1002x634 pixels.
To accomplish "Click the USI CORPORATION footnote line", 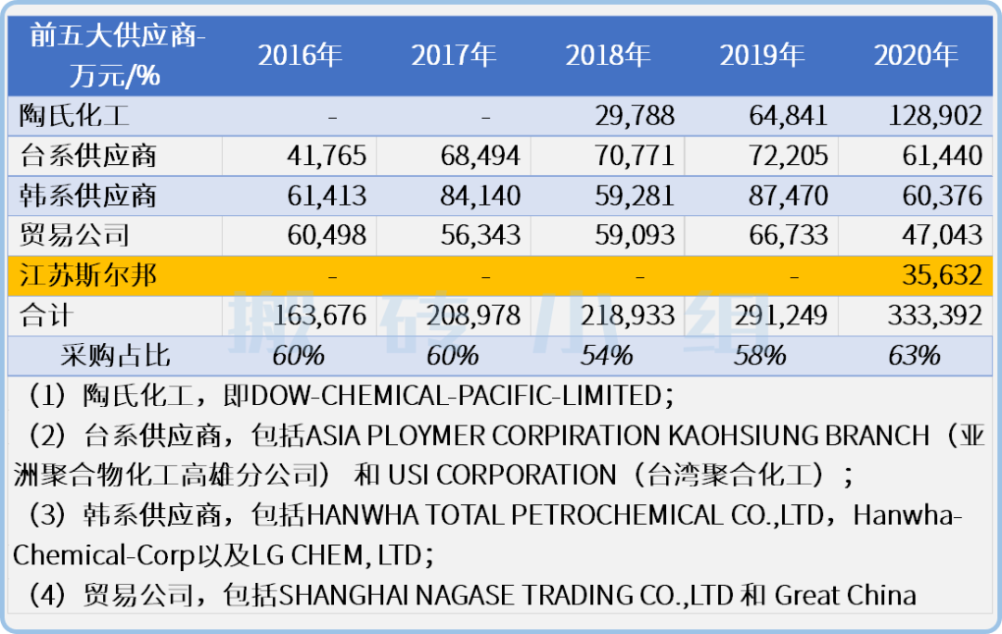I will tap(433, 475).
